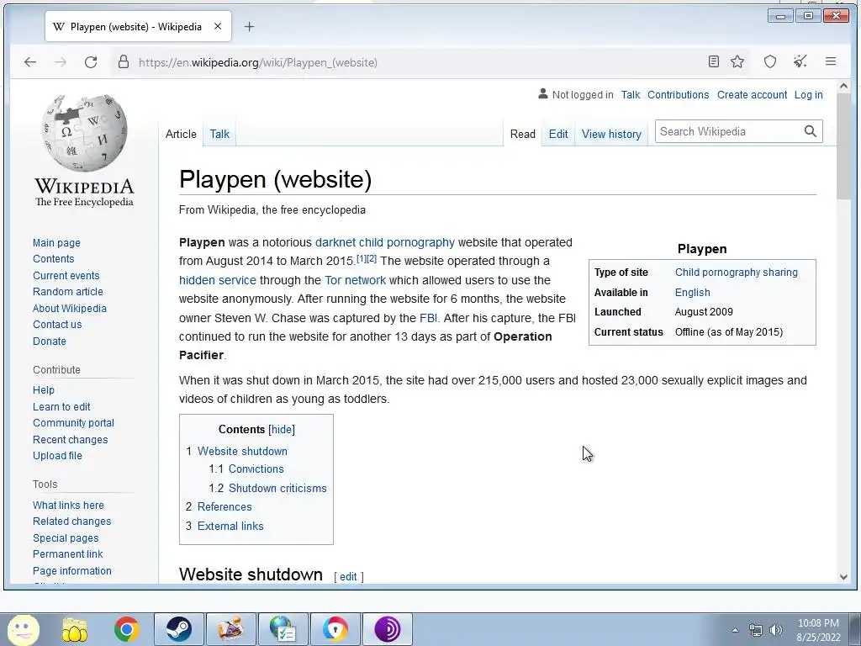
Task: Open a new tab with plus button
Action: 249,26
